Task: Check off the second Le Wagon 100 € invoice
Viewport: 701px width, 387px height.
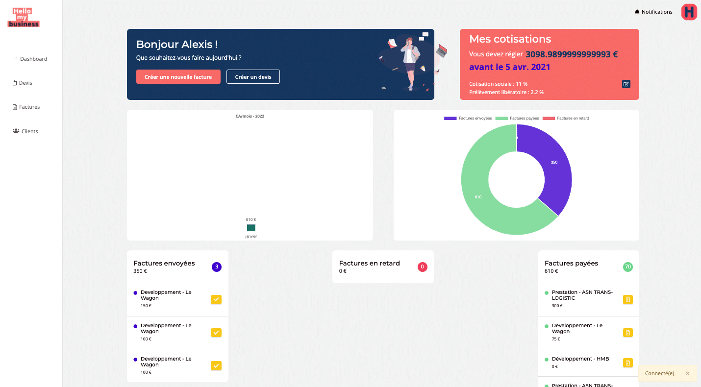Action: tap(216, 333)
